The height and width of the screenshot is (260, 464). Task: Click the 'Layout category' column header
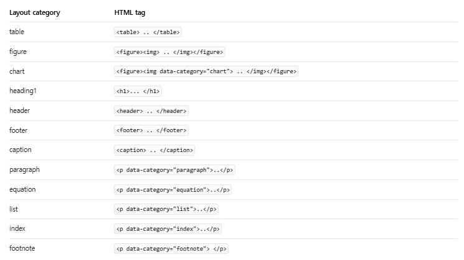[x=35, y=12]
